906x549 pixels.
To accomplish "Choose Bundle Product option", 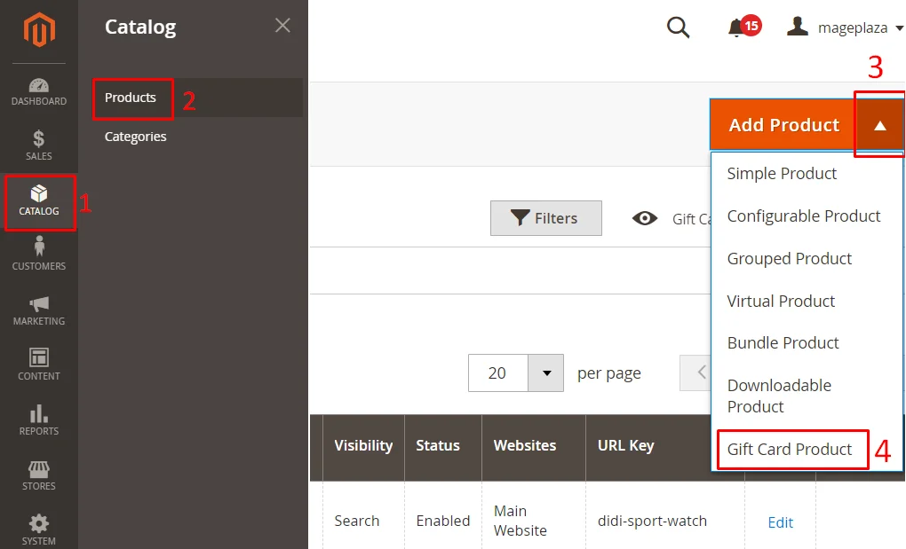I will click(783, 343).
